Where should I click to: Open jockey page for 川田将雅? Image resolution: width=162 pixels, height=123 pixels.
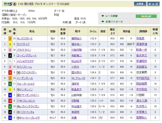[x=77, y=50]
